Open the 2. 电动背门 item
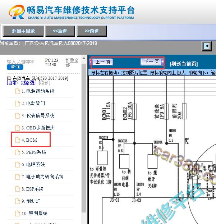Image resolution: width=216 pixels, height=224 pixels. 33,103
